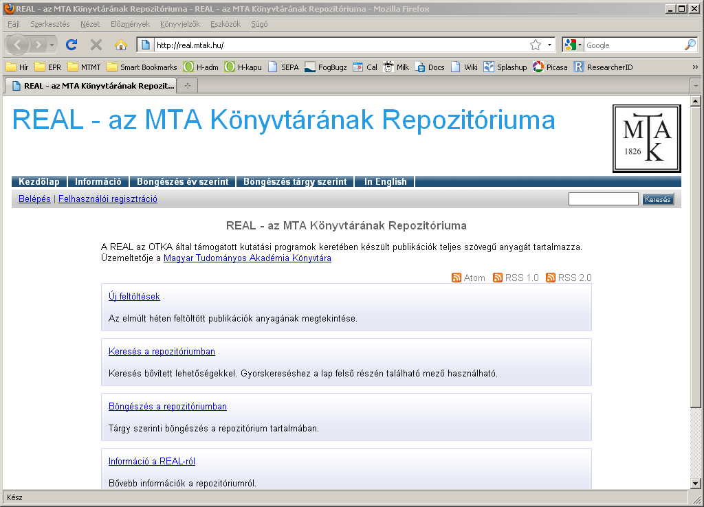
Task: Open the Fájl menu
Action: pos(14,24)
